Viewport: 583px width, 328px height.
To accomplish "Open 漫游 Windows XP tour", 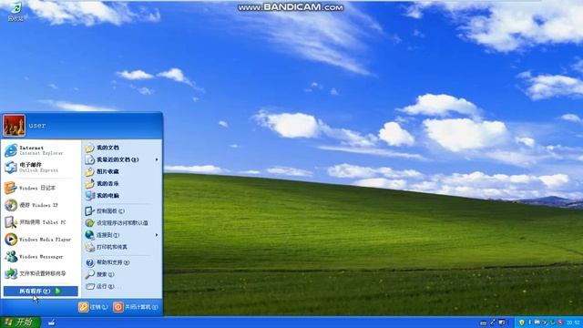I will 40,205.
